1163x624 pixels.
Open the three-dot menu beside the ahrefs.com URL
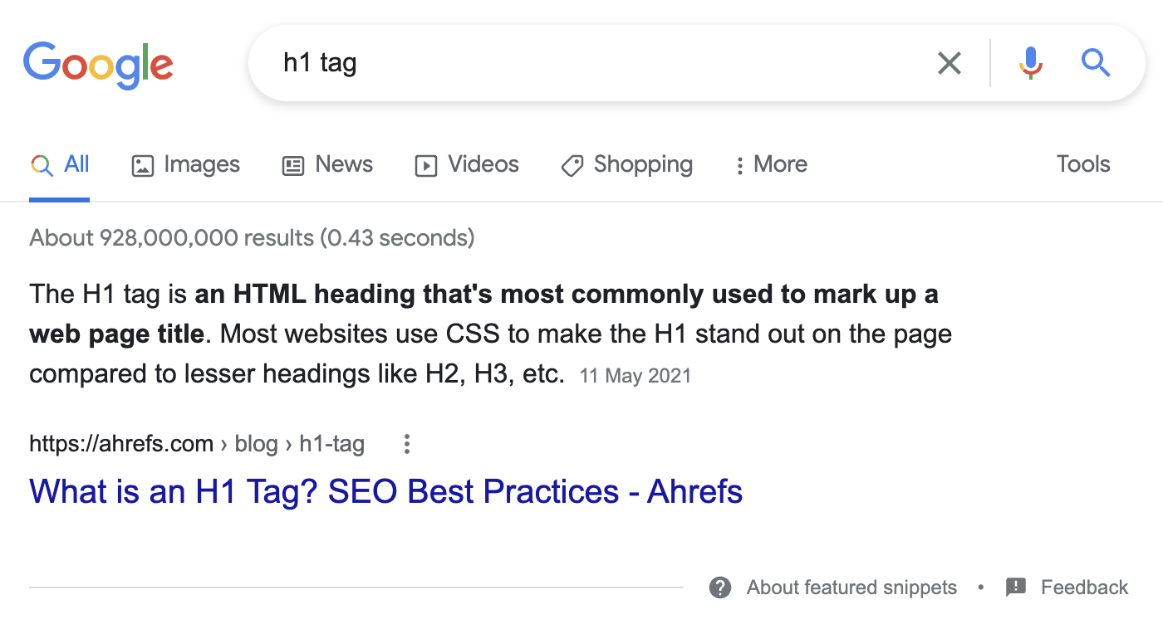406,444
